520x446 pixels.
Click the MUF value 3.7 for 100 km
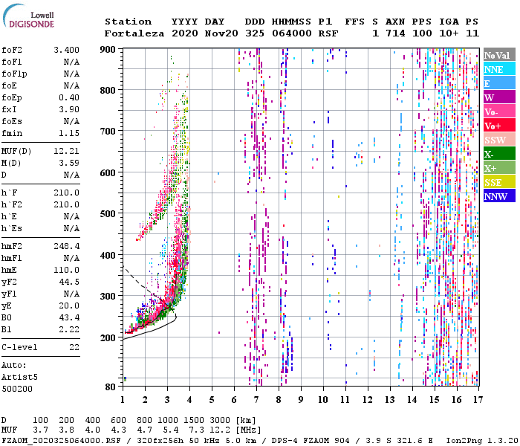tap(40, 430)
